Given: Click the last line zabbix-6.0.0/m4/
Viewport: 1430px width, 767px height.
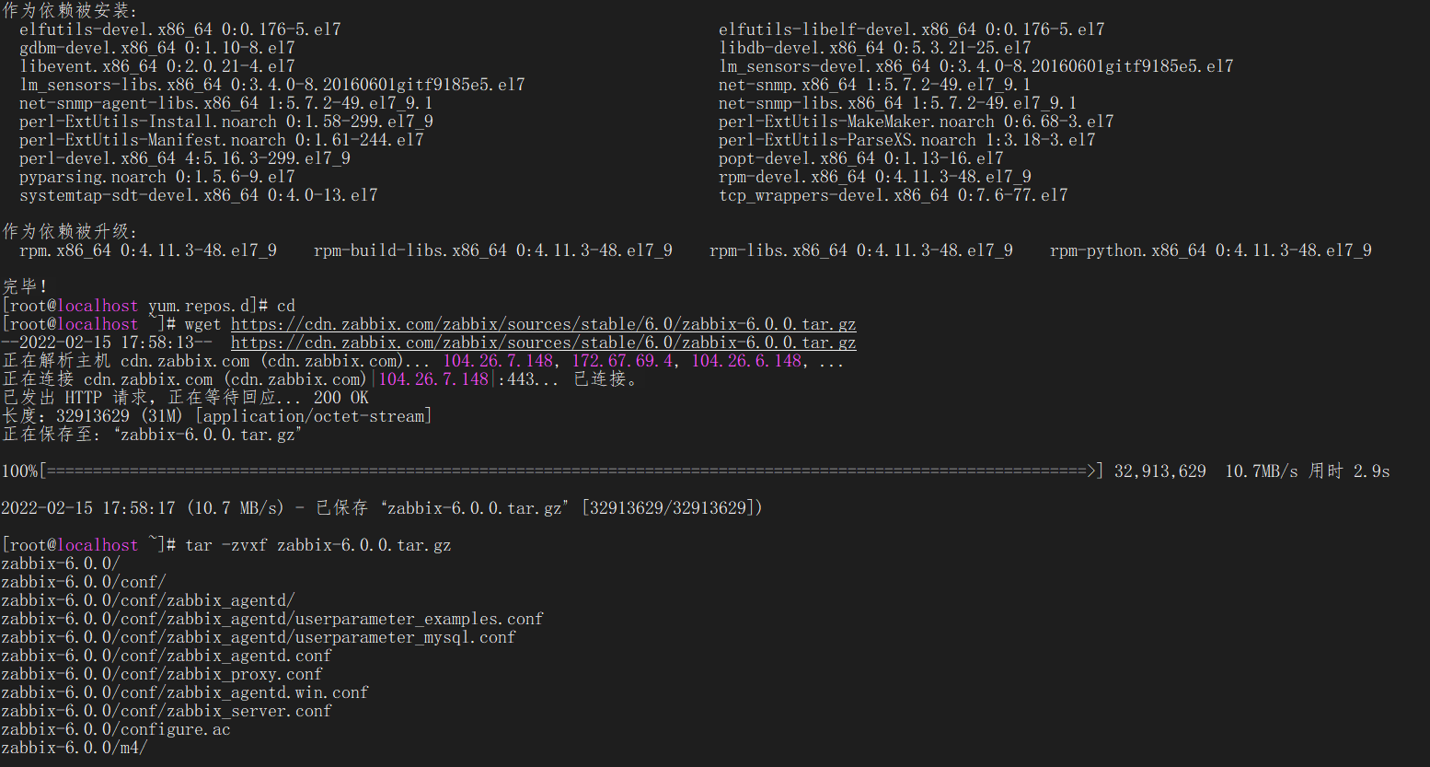Looking at the screenshot, I should [75, 748].
